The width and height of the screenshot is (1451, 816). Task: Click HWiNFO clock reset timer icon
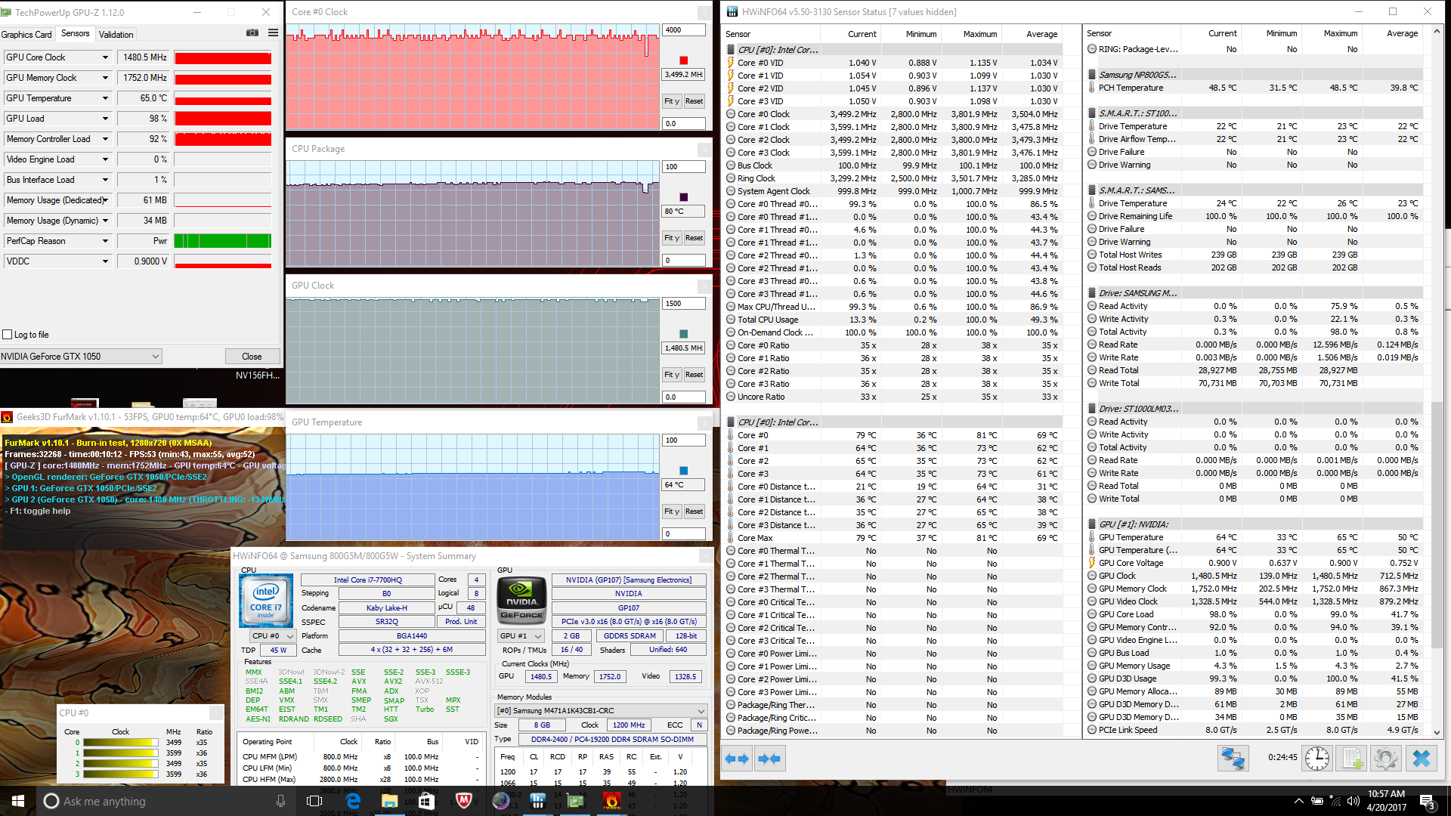point(1317,758)
